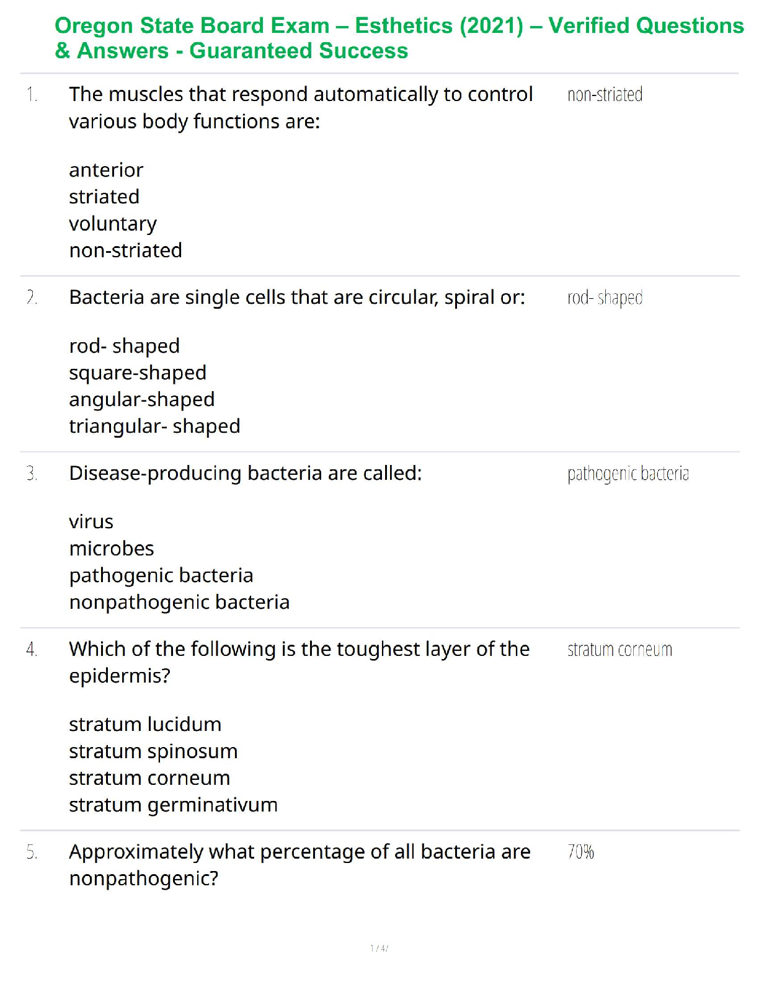Click the 'Disease-producing bacteria are called:' question text

coord(246,474)
